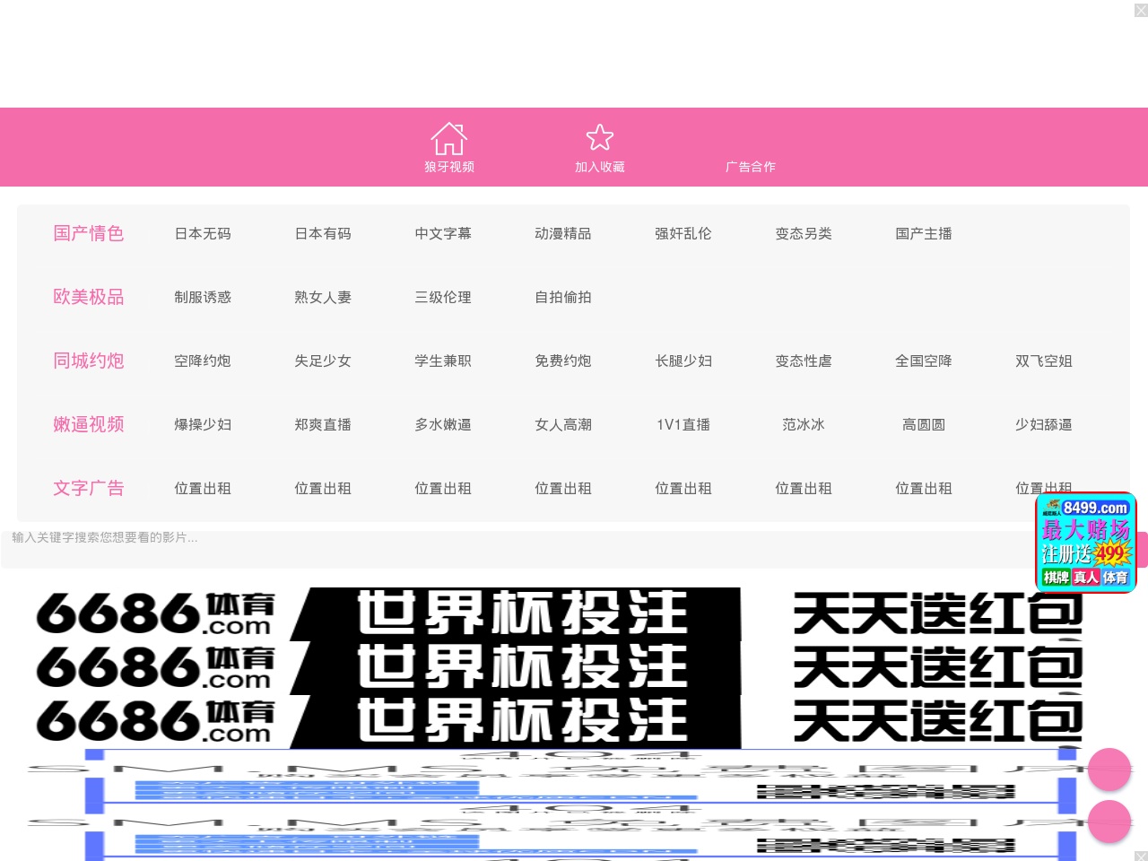Open the 三级伦理 category link
1148x861 pixels.
443,297
